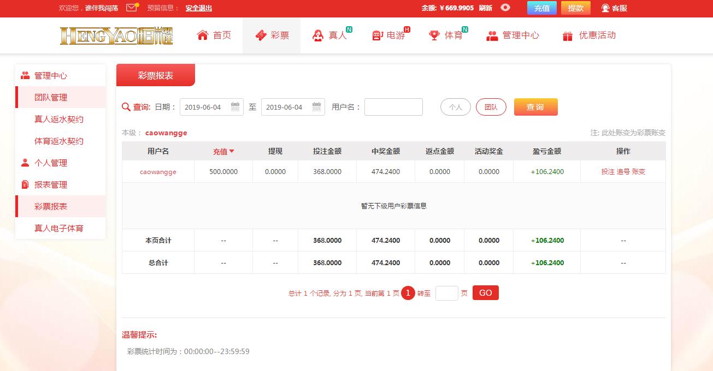Open the end date calendar icon
The image size is (713, 371).
[317, 107]
